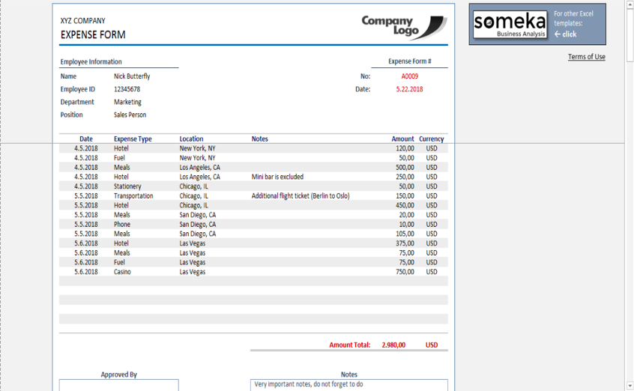This screenshot has height=391, width=634.
Task: Select the Position value Sales Person
Action: click(130, 115)
